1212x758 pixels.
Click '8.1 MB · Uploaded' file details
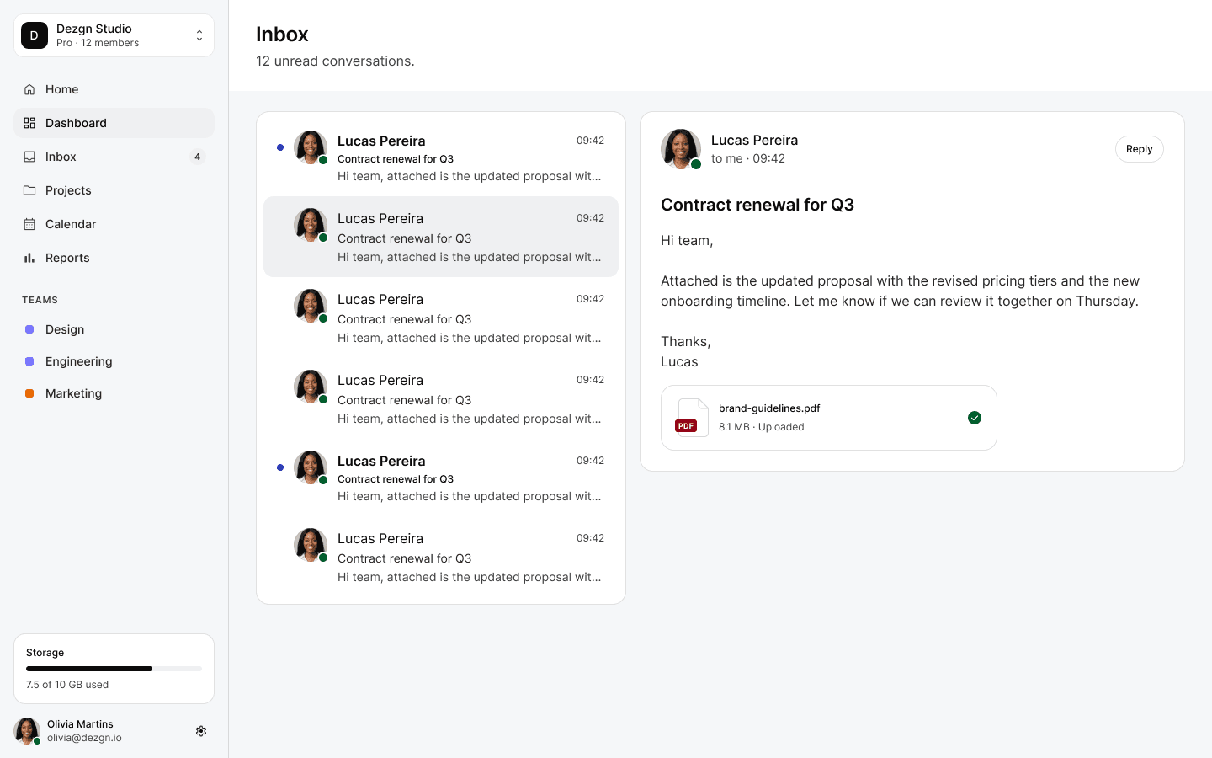coord(761,427)
